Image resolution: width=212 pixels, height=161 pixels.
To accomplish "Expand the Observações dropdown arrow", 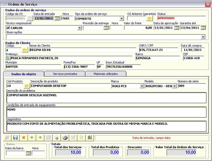I will 203,37.
